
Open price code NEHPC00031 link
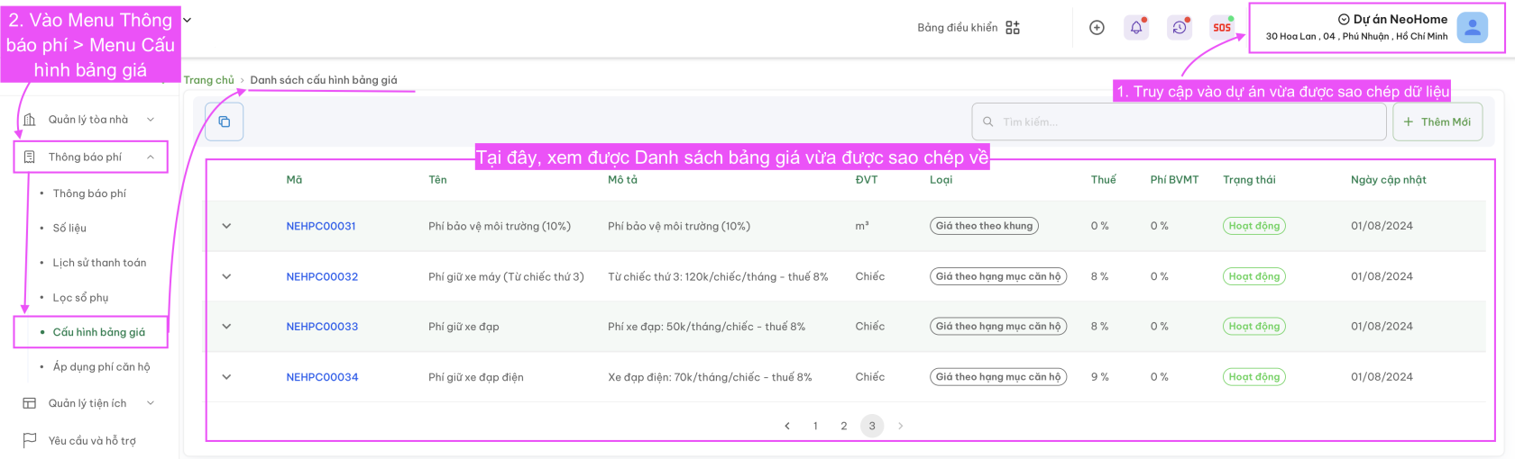tap(321, 226)
